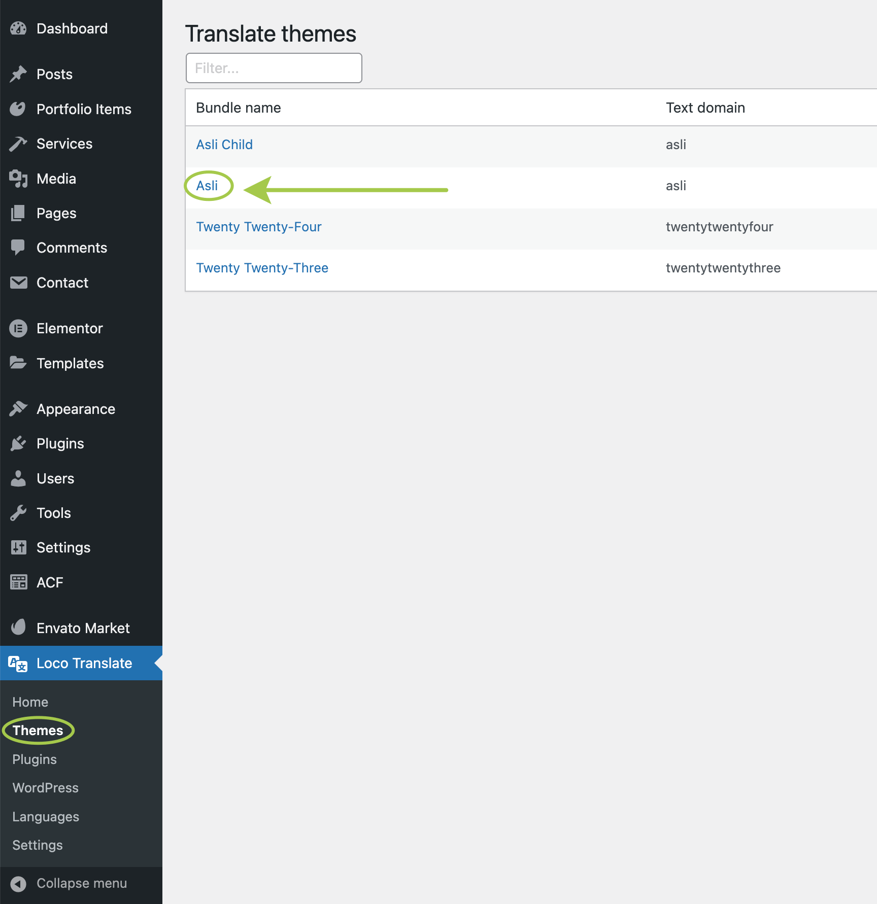Click the Envato Market leaf icon
Image resolution: width=877 pixels, height=904 pixels.
18,628
